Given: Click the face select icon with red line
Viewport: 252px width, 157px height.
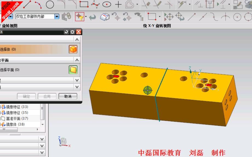Looking at the screenshot, I should (105, 17).
